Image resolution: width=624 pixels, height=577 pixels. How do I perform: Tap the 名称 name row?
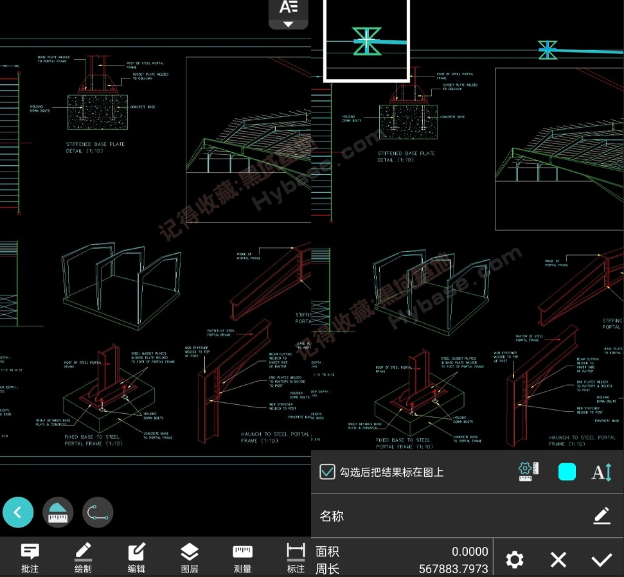(467, 516)
